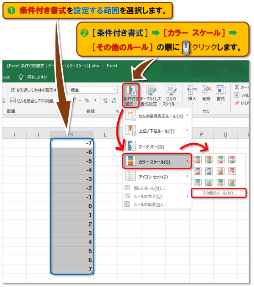Click the cell containing 7
Image resolution: width=254 pixels, height=287 pixels.
click(x=72, y=269)
